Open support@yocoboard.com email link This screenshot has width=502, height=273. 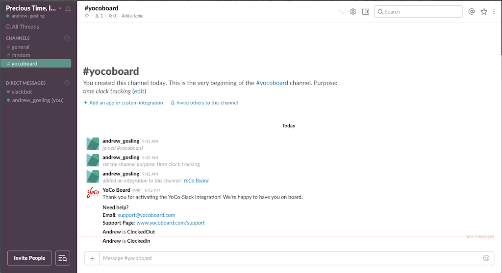(146, 215)
